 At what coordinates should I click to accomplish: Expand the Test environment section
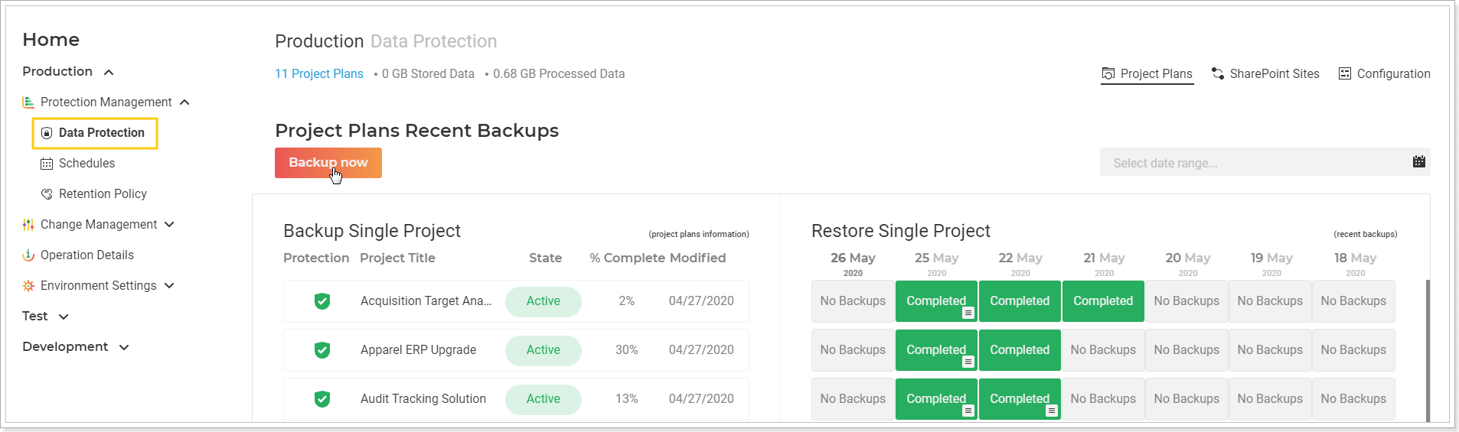pyautogui.click(x=64, y=317)
